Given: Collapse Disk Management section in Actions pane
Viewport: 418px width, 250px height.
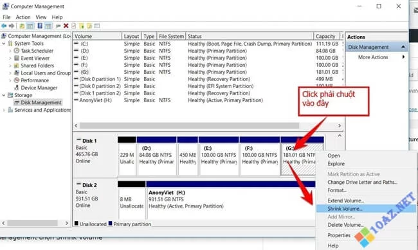Looking at the screenshot, I should pyautogui.click(x=403, y=47).
